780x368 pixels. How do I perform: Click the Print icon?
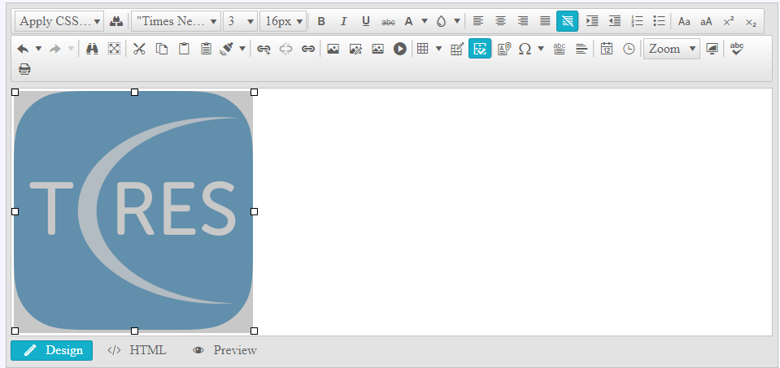(24, 68)
